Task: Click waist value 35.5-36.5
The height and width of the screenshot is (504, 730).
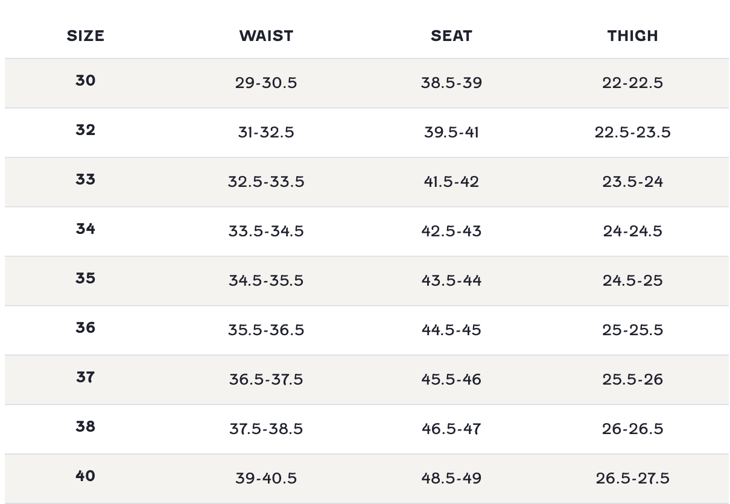Action: (266, 330)
